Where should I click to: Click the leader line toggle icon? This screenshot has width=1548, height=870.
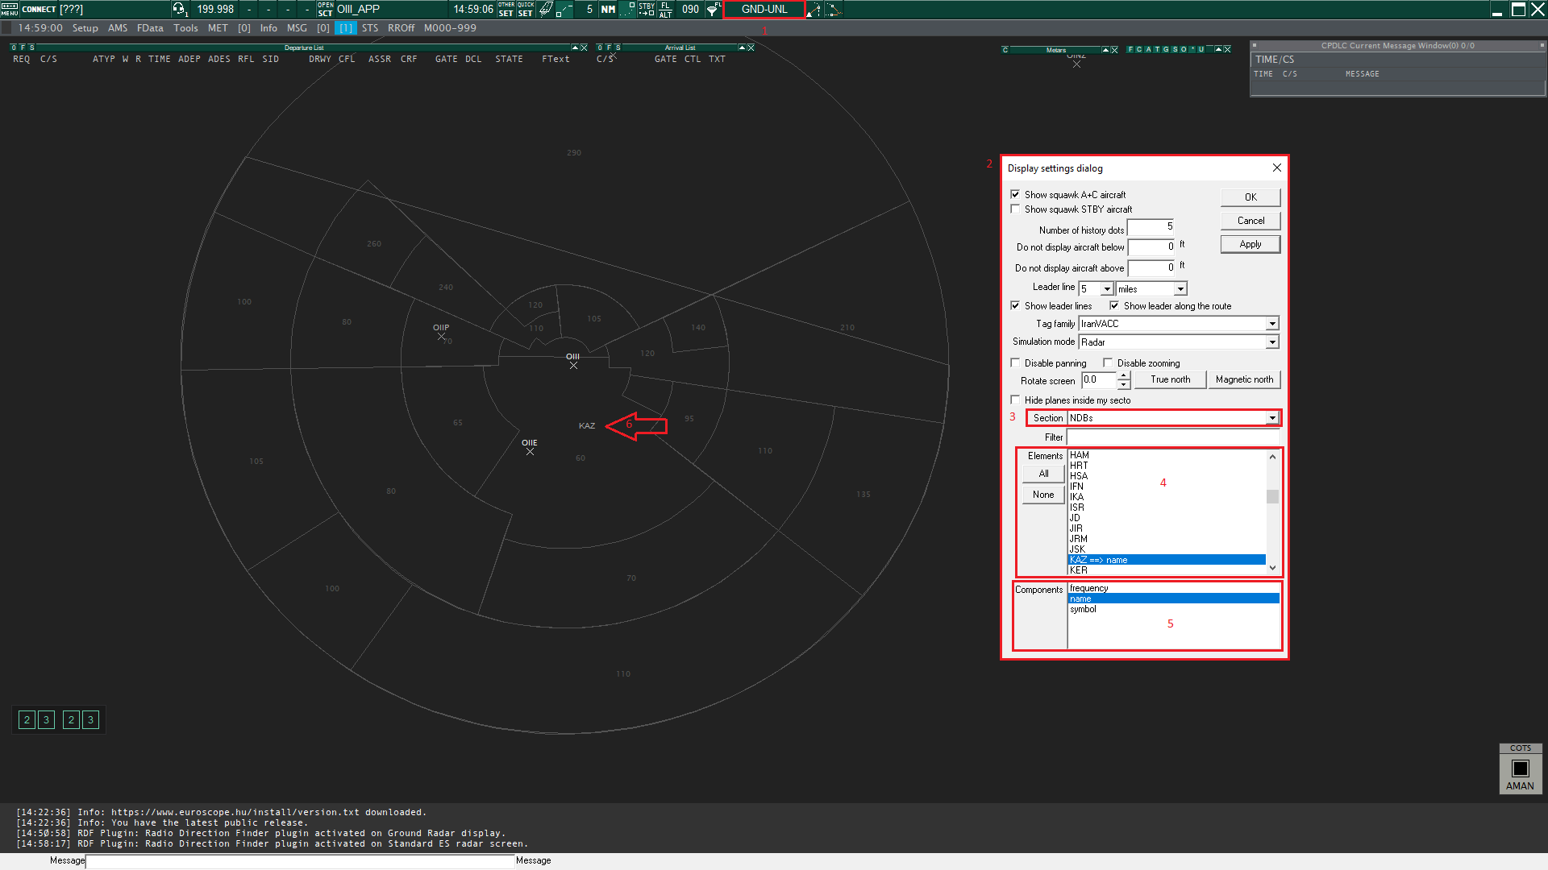click(x=565, y=9)
